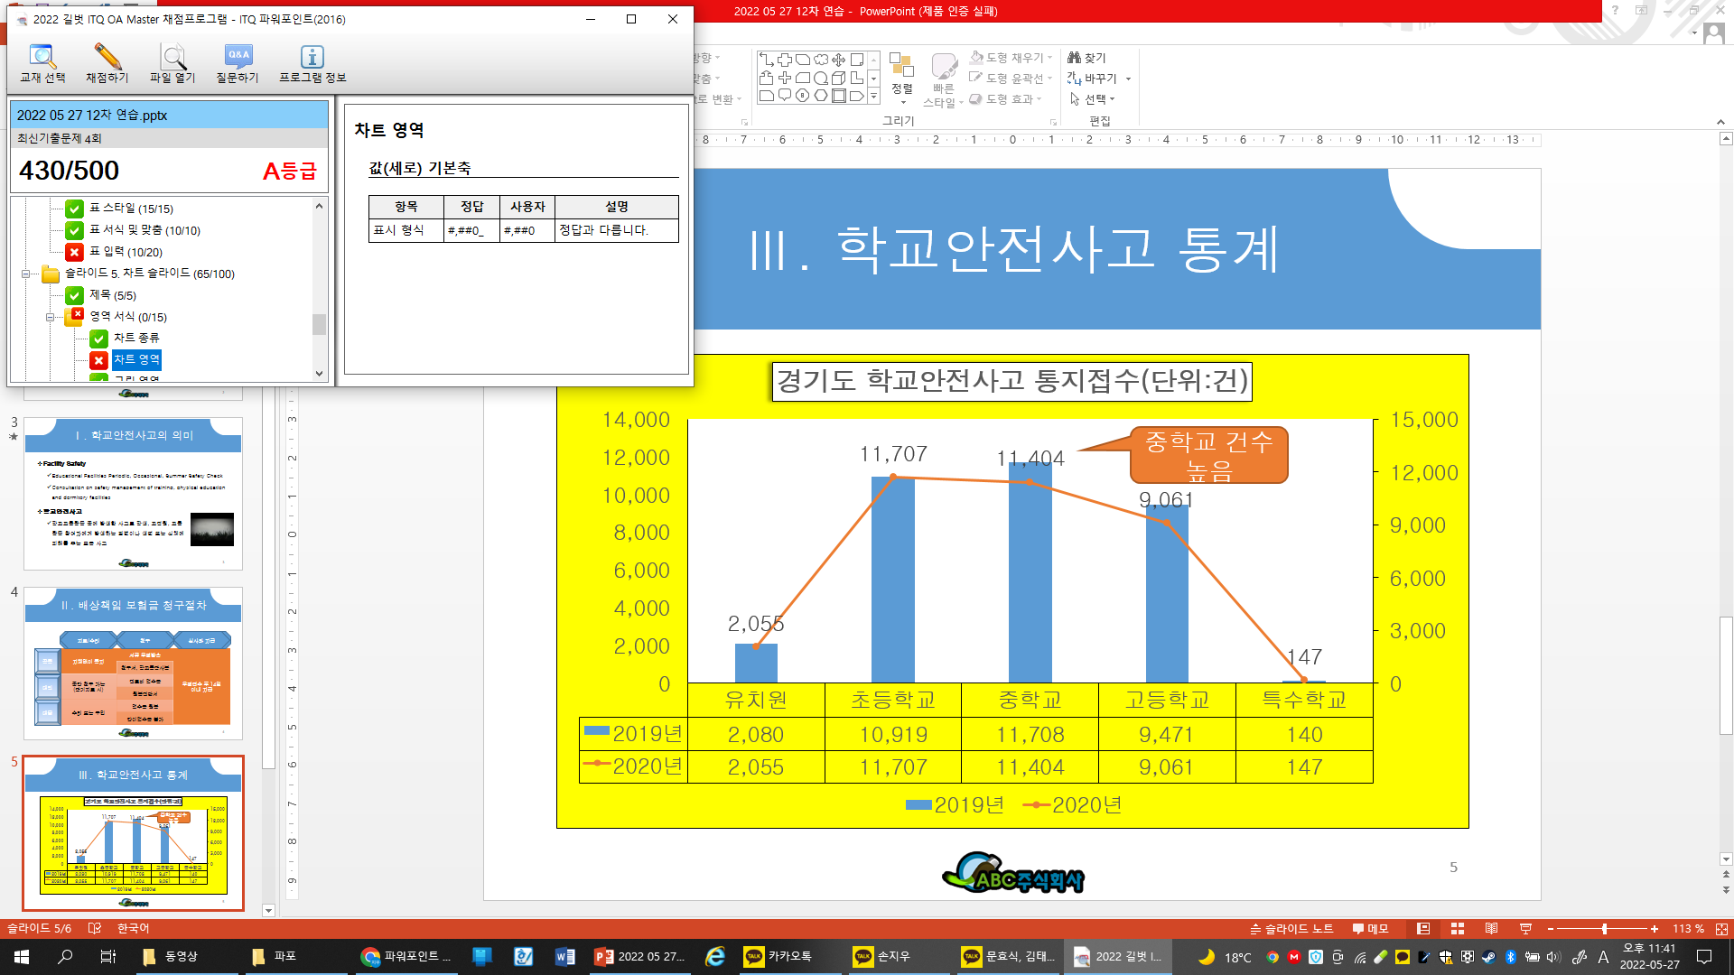Screen dimensions: 1734x975
Task: Switch to reading view in status bar
Action: pyautogui.click(x=1491, y=929)
